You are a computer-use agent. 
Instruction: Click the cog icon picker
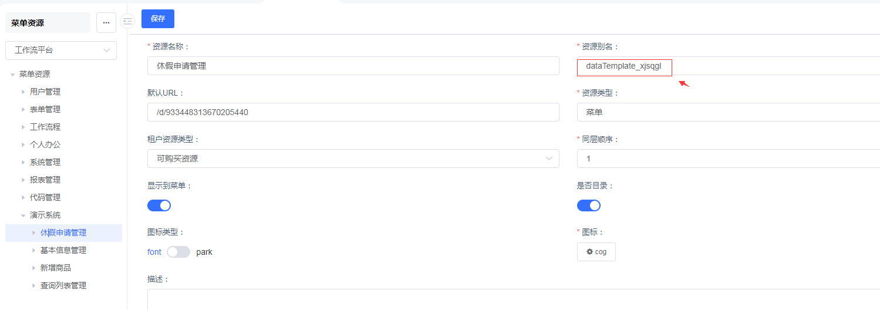[x=596, y=252]
